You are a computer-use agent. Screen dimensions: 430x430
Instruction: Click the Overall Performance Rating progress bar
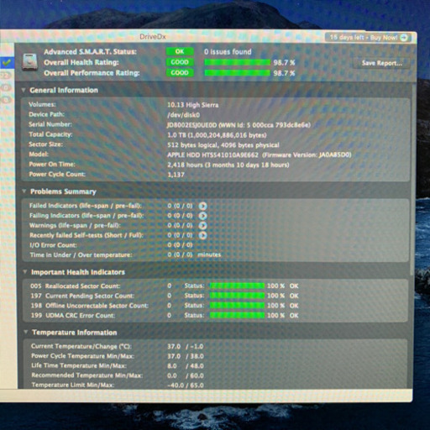point(237,73)
